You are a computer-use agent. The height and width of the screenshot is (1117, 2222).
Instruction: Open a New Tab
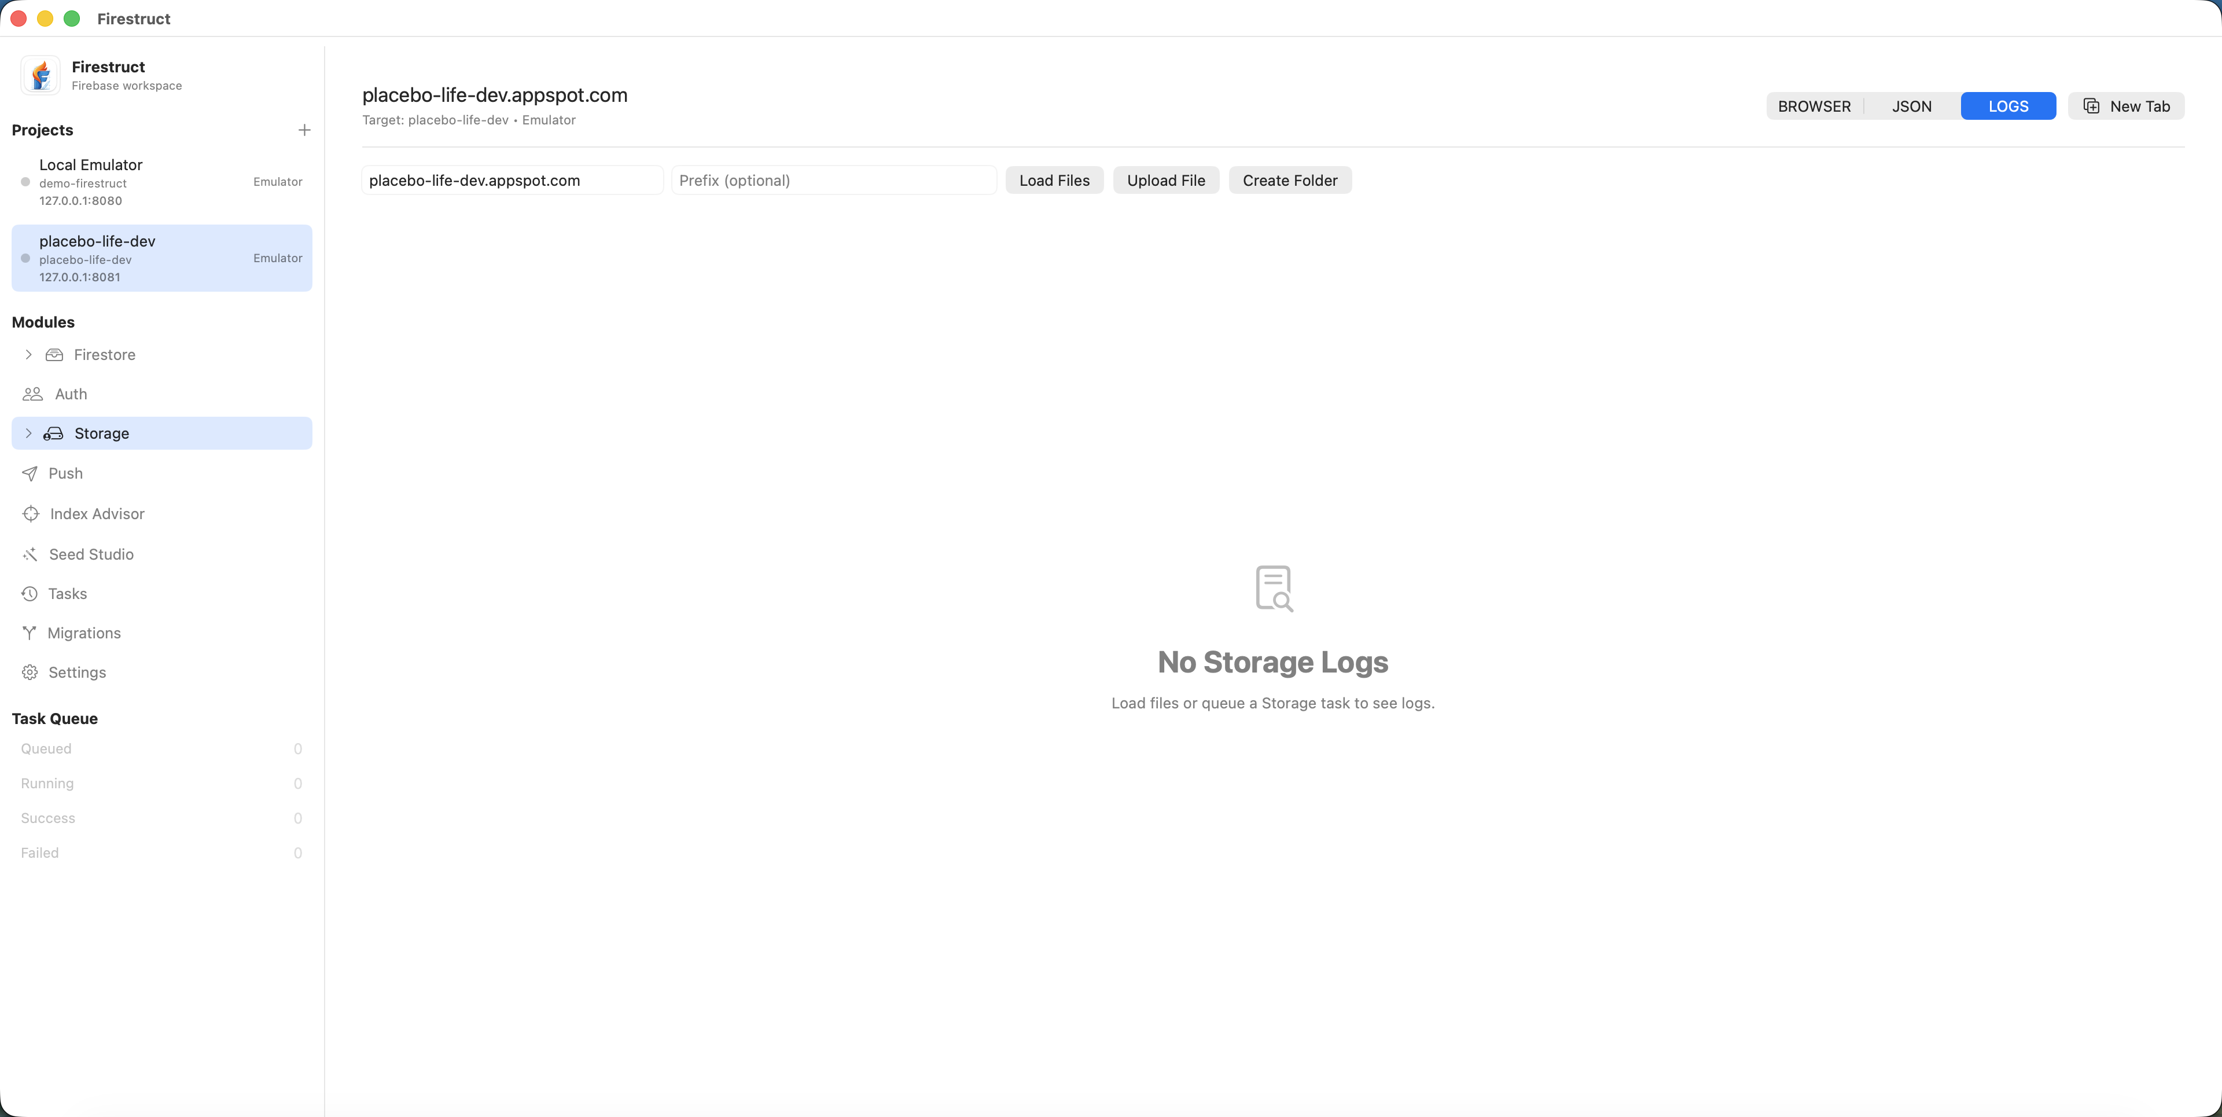point(2127,105)
